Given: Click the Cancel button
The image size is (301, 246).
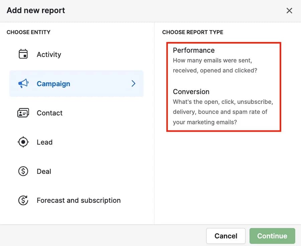Looking at the screenshot, I should click(226, 236).
